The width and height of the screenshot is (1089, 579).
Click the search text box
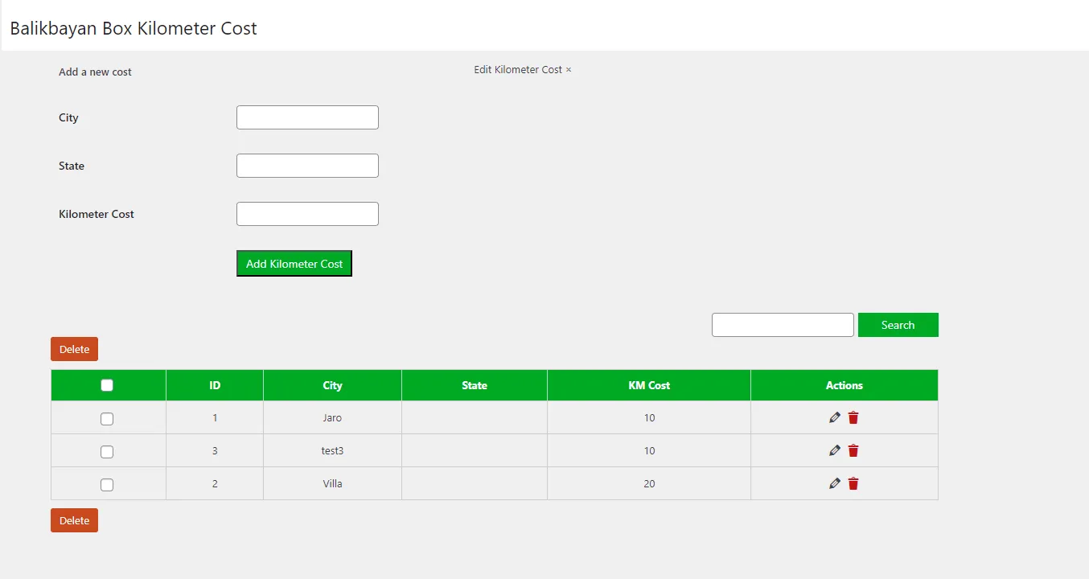coord(782,325)
